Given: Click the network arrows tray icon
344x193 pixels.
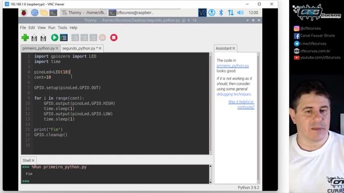Looking at the screenshot, I should click(x=231, y=13).
